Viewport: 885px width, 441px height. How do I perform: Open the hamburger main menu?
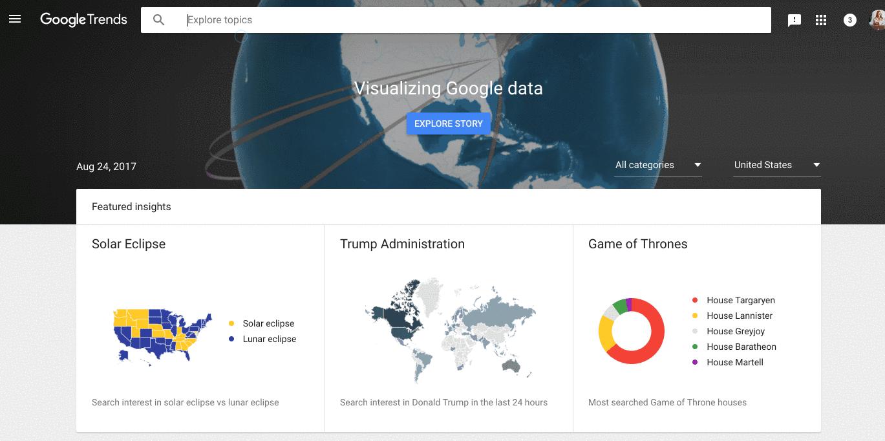point(15,19)
